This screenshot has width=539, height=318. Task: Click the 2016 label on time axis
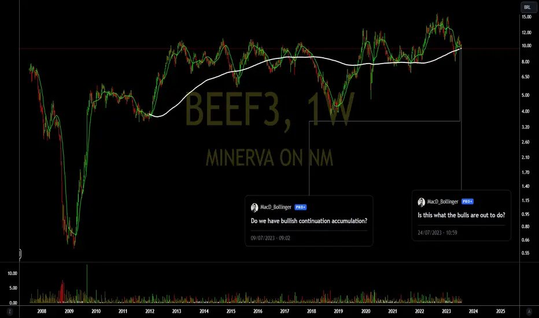[257, 311]
